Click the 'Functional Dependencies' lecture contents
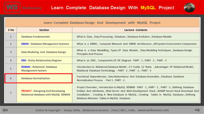 tap(136, 78)
